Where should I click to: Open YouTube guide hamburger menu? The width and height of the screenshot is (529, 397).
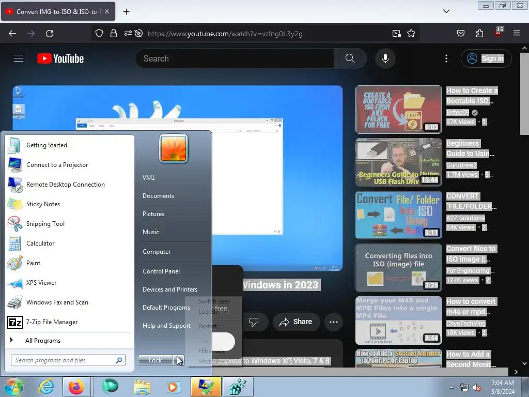coord(19,58)
